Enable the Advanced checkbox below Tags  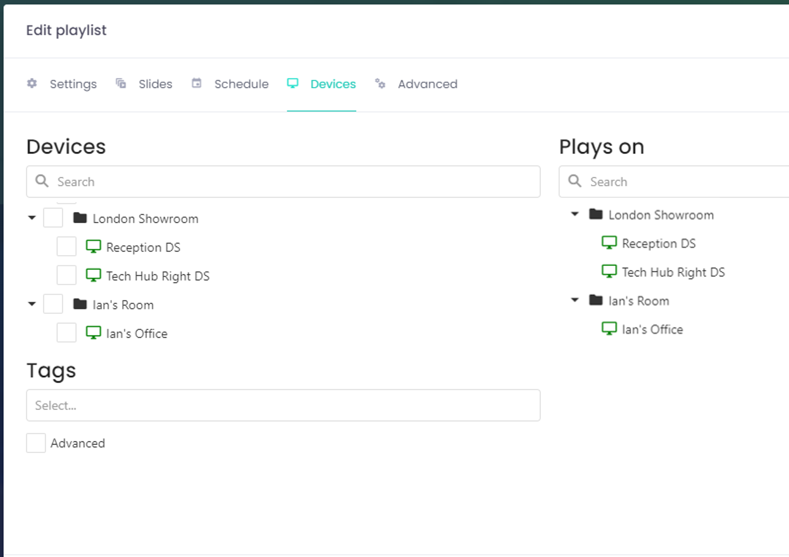pyautogui.click(x=36, y=443)
